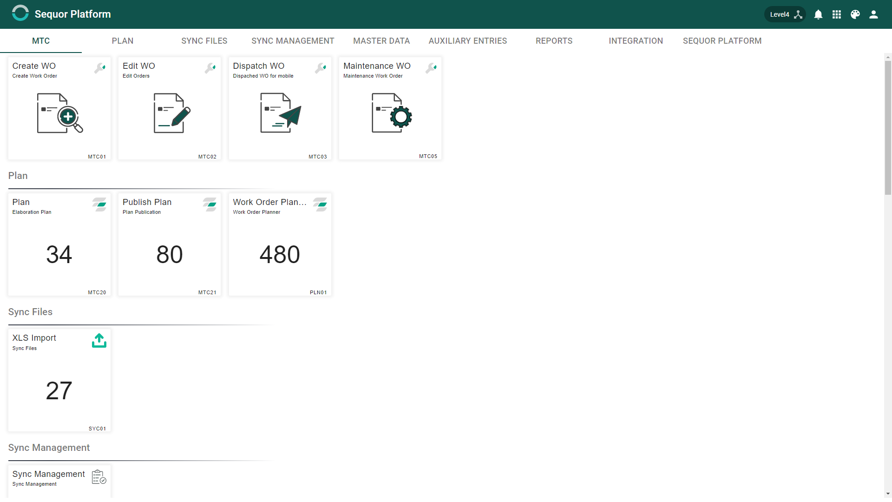Open the Maintenance WO title link

[x=377, y=66]
